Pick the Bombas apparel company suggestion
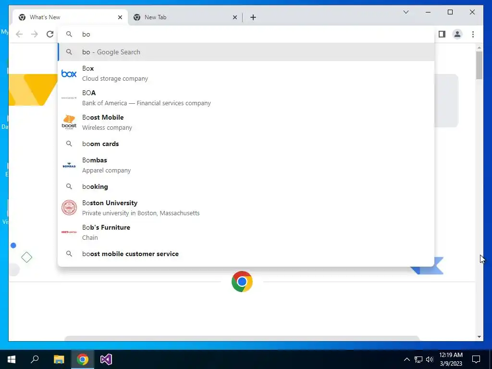 click(x=246, y=165)
